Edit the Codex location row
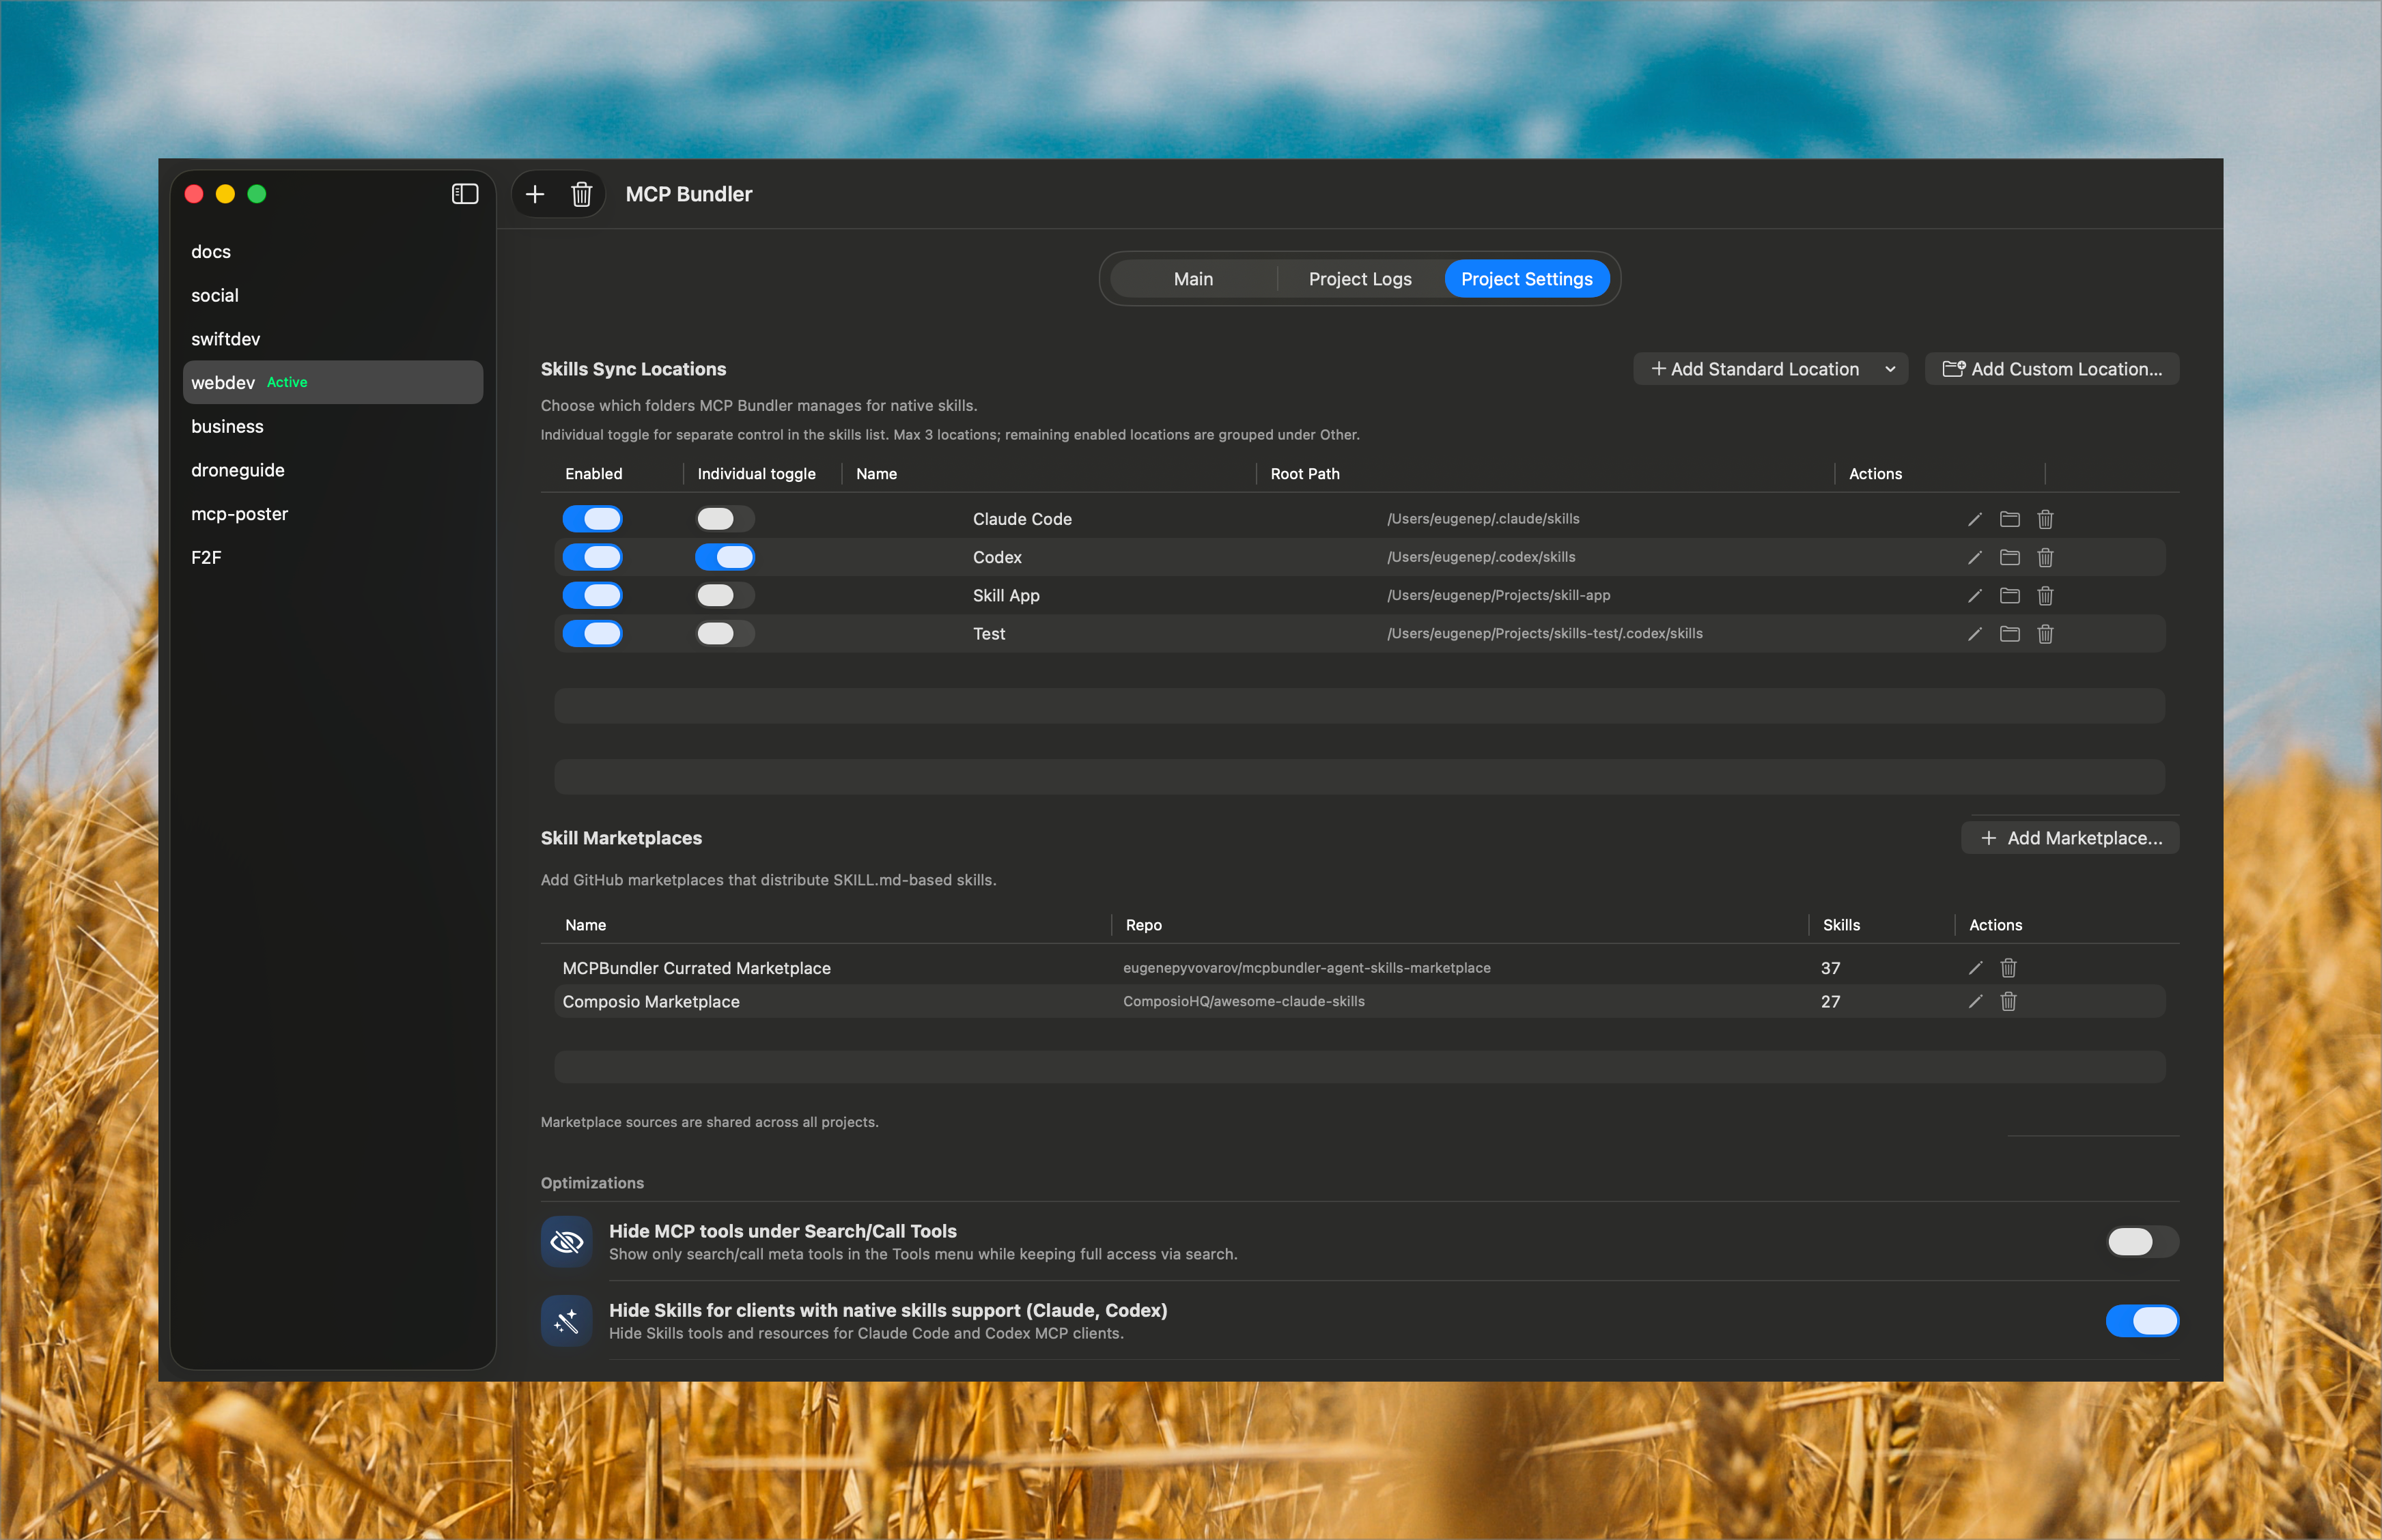The width and height of the screenshot is (2382, 1540). (1975, 557)
